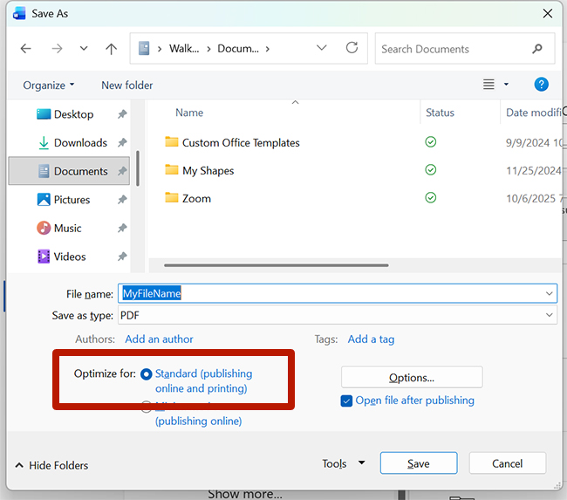This screenshot has width=567, height=500.
Task: Click Add an author link
Action: tap(159, 339)
